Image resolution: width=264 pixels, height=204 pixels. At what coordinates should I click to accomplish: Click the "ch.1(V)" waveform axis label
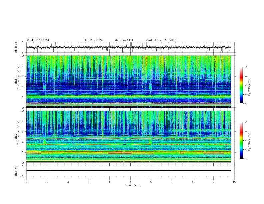click(16, 47)
